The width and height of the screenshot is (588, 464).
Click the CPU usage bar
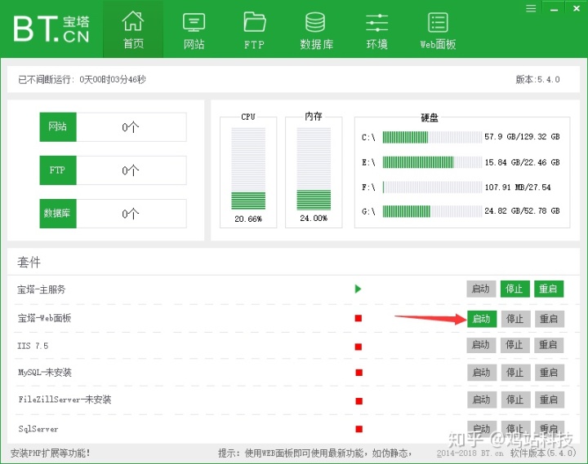248,168
